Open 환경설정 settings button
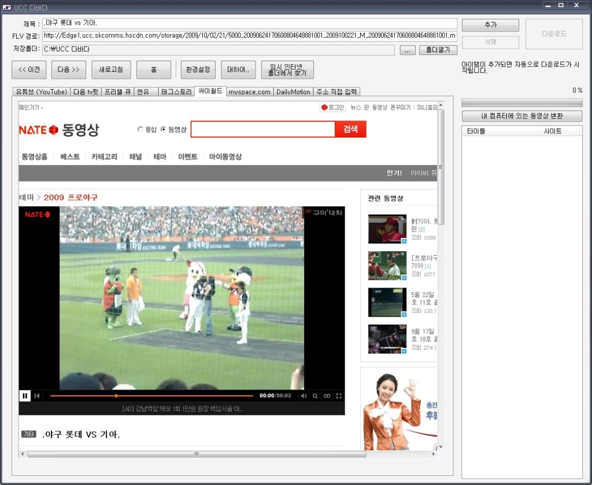The height and width of the screenshot is (485, 592). [x=198, y=69]
